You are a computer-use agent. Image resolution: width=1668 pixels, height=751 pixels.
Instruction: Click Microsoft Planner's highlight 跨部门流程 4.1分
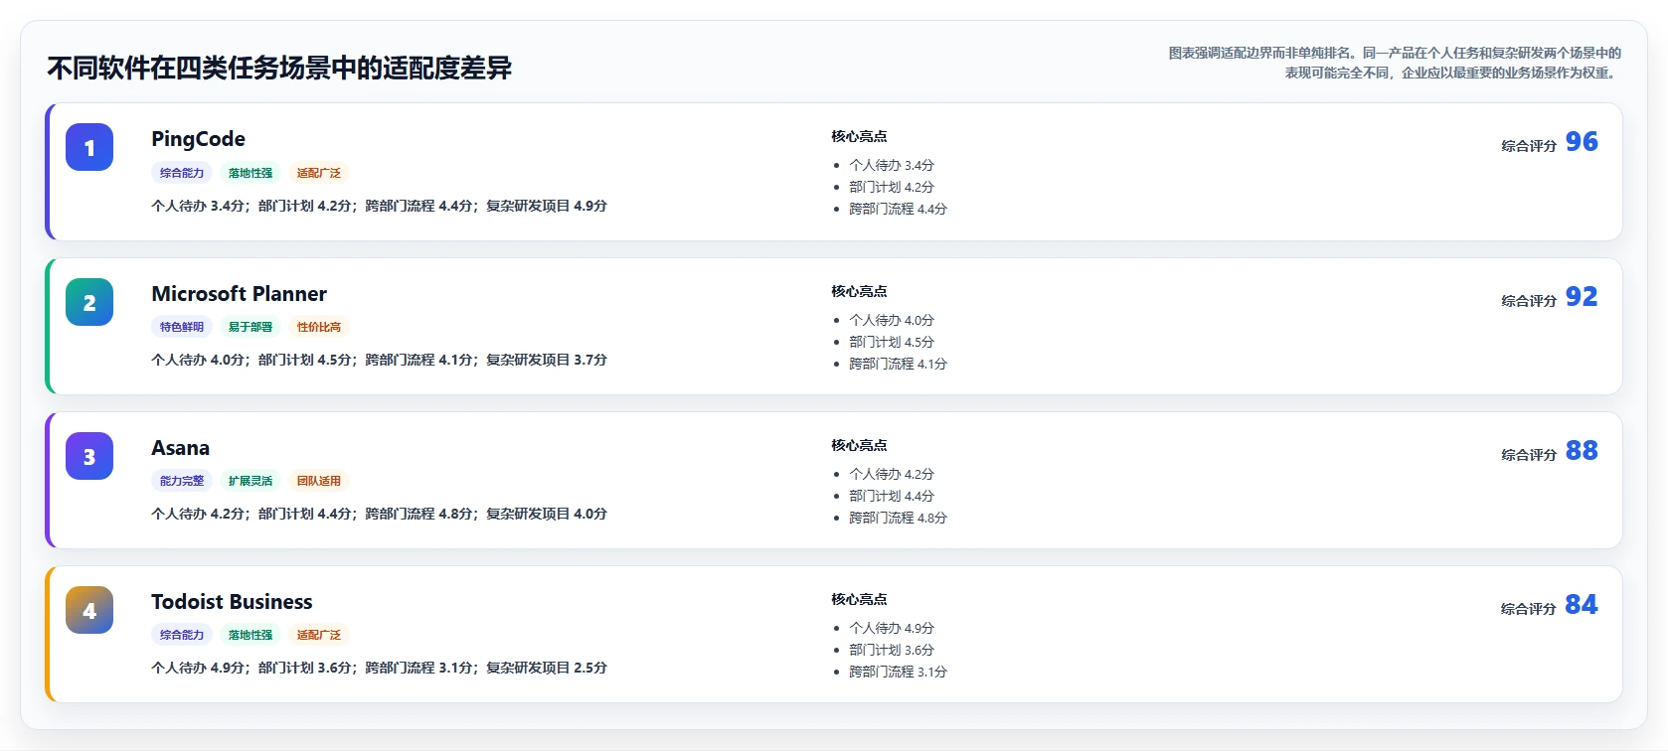tap(898, 364)
